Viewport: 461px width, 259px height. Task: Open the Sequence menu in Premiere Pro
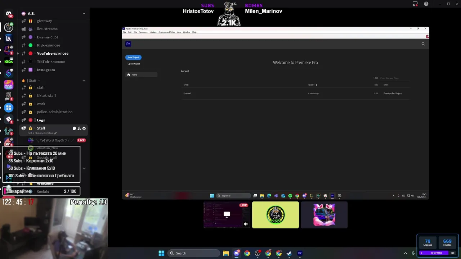click(143, 32)
